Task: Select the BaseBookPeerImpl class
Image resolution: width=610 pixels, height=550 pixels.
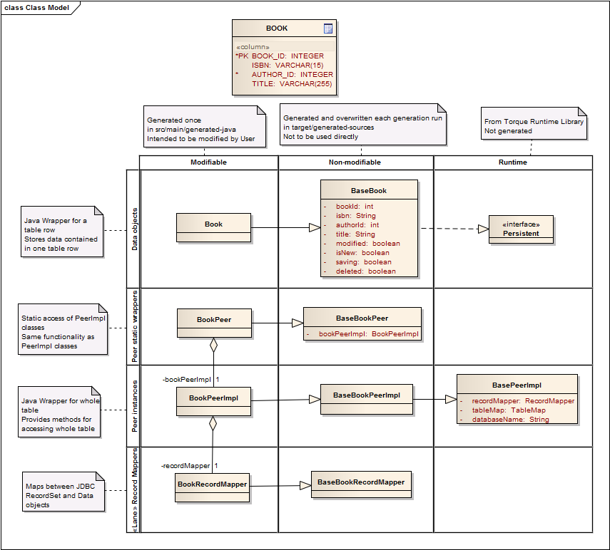Action: click(x=367, y=395)
